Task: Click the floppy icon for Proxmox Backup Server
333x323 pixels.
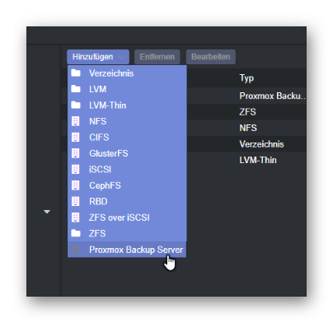Action: point(76,250)
